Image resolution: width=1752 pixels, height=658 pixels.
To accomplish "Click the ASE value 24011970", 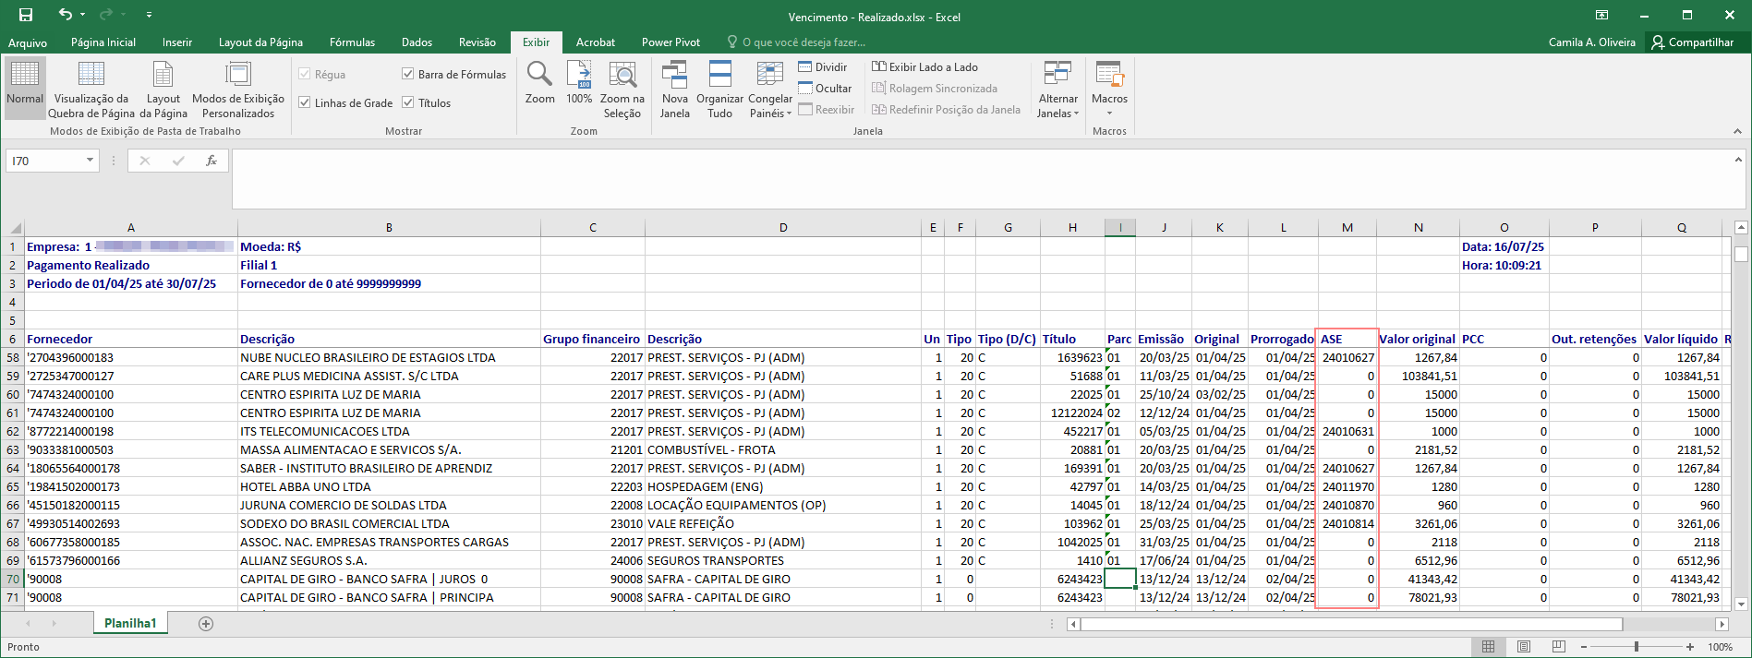I will pos(1347,486).
